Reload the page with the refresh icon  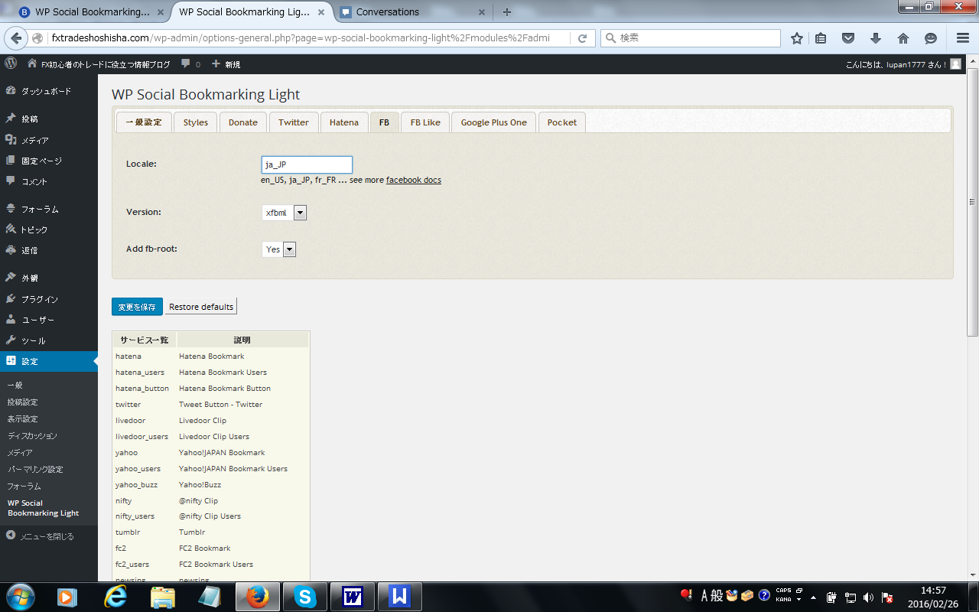tap(582, 38)
